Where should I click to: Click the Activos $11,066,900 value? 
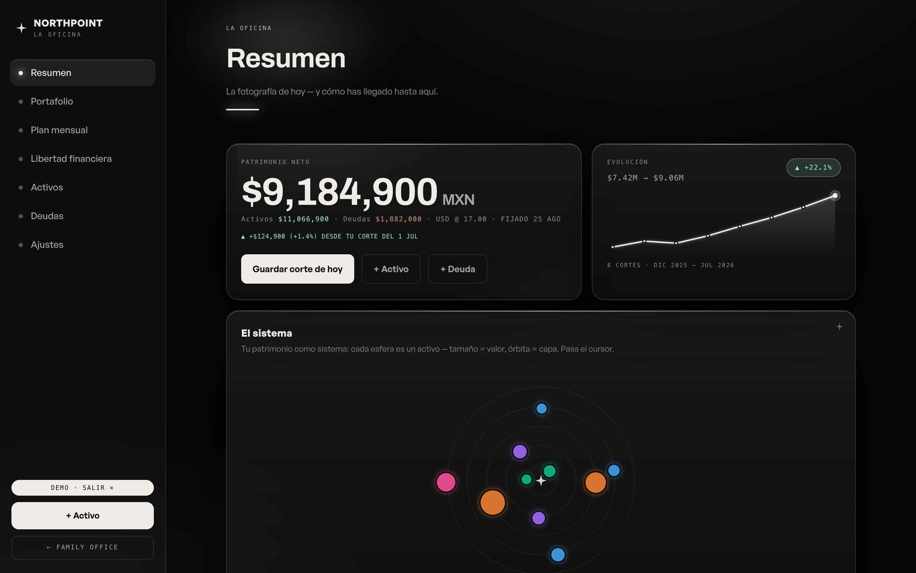303,219
